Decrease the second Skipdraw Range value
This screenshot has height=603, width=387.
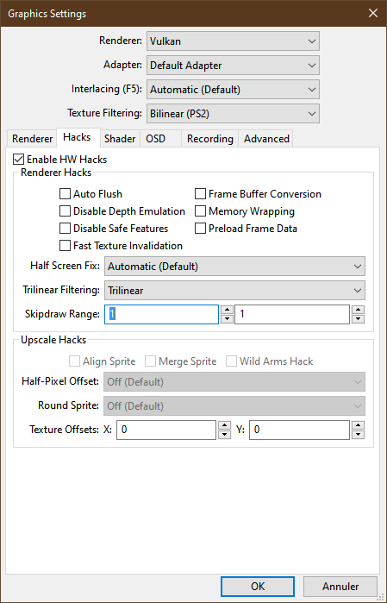click(x=359, y=319)
